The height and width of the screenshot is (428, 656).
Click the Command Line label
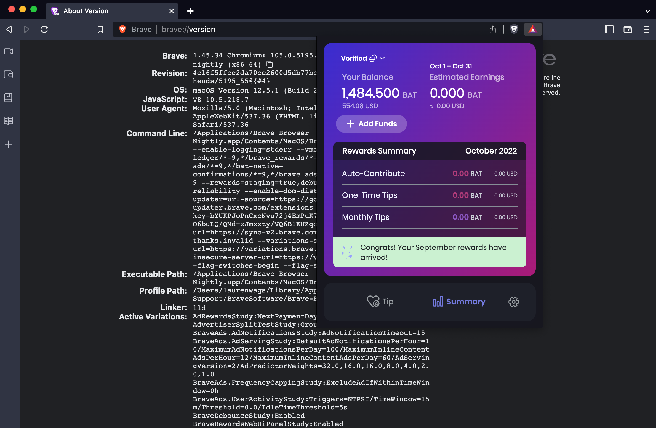(157, 133)
